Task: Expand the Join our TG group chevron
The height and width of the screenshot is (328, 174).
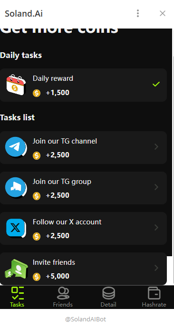Action: 156,187
